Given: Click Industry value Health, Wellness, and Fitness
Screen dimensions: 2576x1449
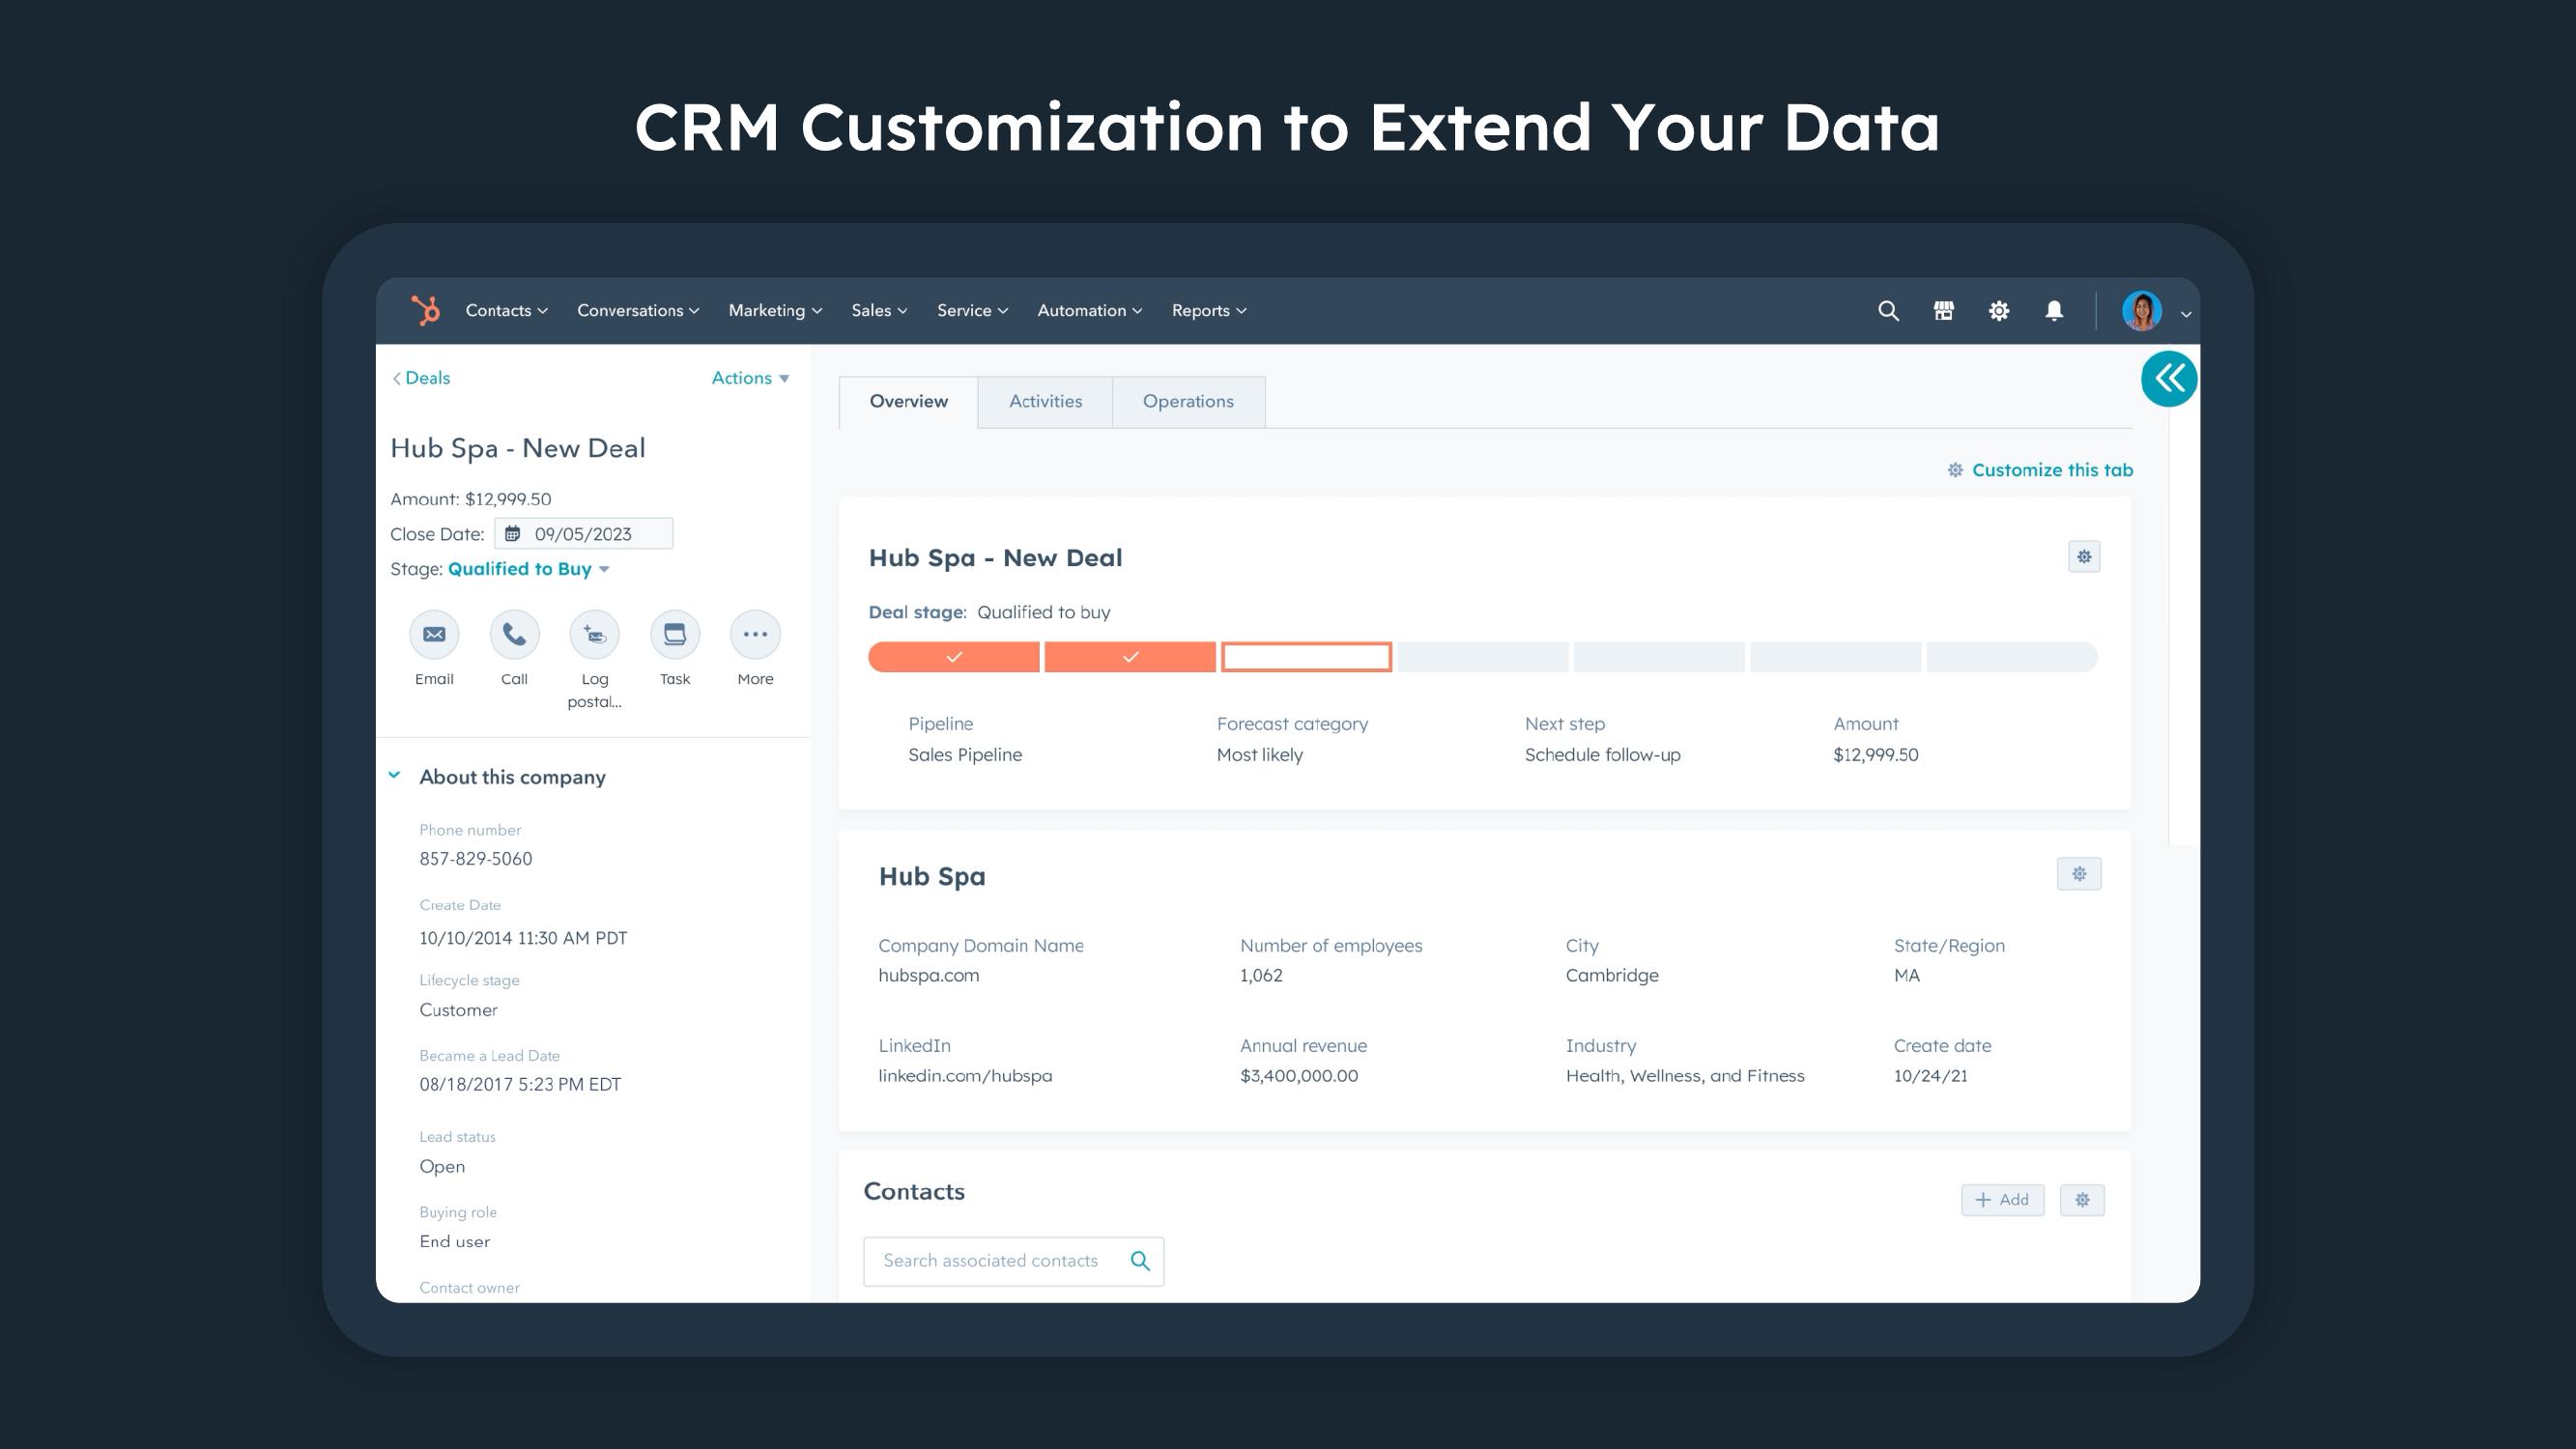Looking at the screenshot, I should [1685, 1076].
